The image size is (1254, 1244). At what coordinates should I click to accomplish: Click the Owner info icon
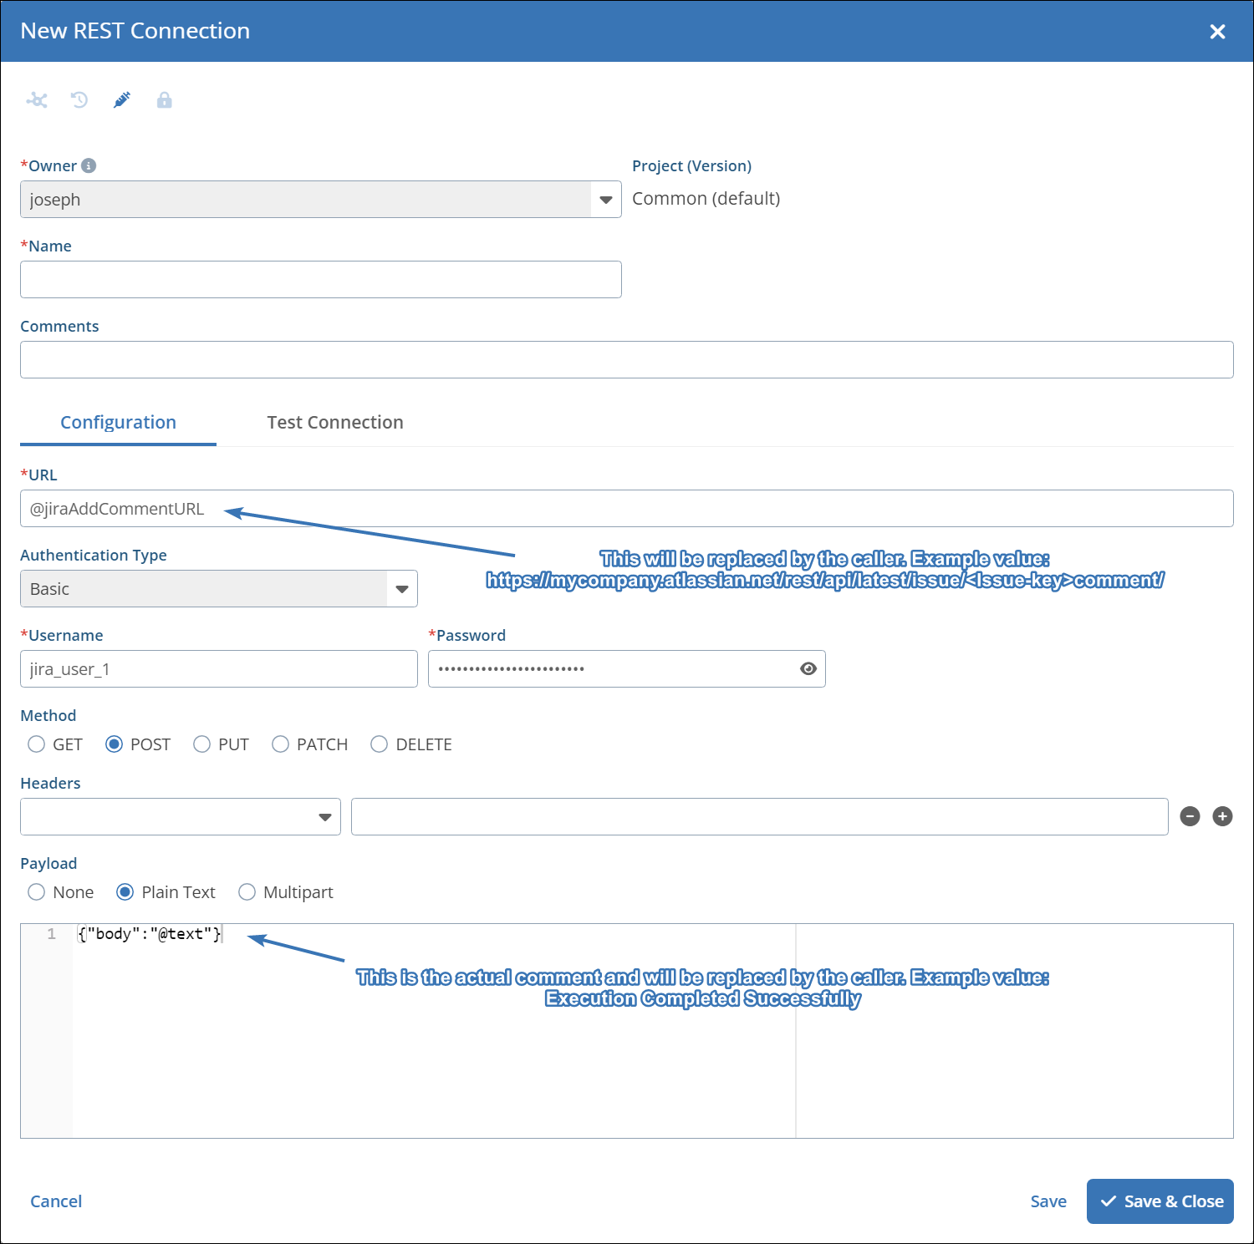click(x=89, y=165)
